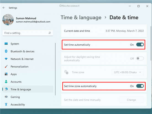Click Change for manual date and time
Image resolution: width=152 pixels, height=114 pixels.
click(132, 100)
